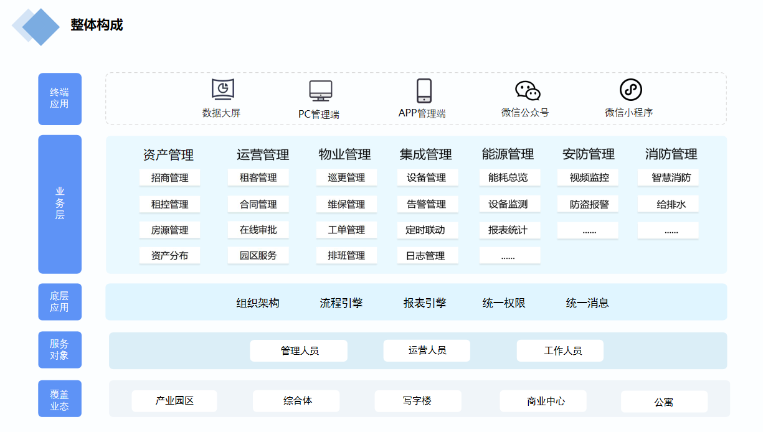The width and height of the screenshot is (763, 432).
Task: Click the 告警管理 box
Action: click(x=427, y=204)
